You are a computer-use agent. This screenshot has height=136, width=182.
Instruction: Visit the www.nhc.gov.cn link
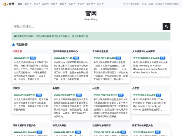pos(144,132)
